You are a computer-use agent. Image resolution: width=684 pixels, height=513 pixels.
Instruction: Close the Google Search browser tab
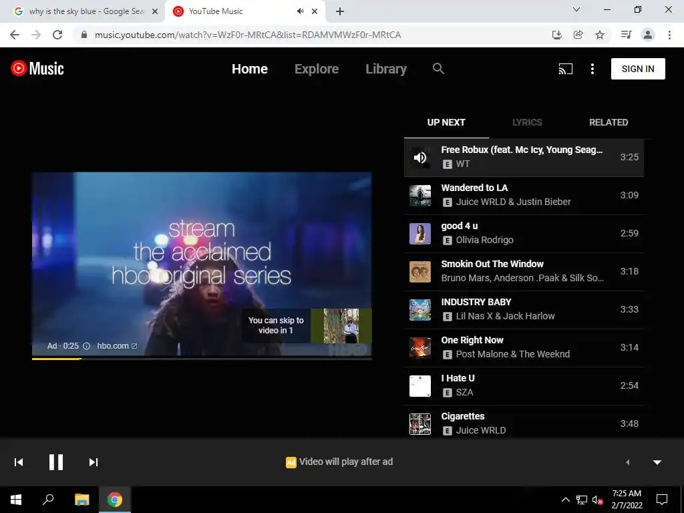click(x=155, y=12)
